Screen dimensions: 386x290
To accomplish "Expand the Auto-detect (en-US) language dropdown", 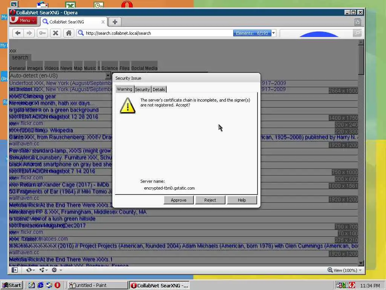I will pyautogui.click(x=108, y=76).
